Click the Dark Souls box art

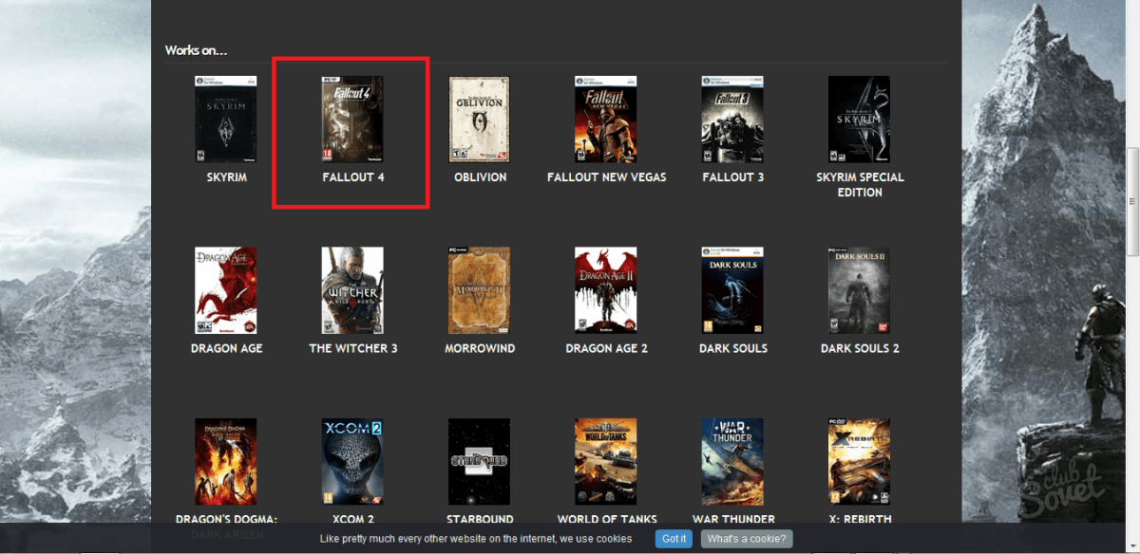point(732,290)
